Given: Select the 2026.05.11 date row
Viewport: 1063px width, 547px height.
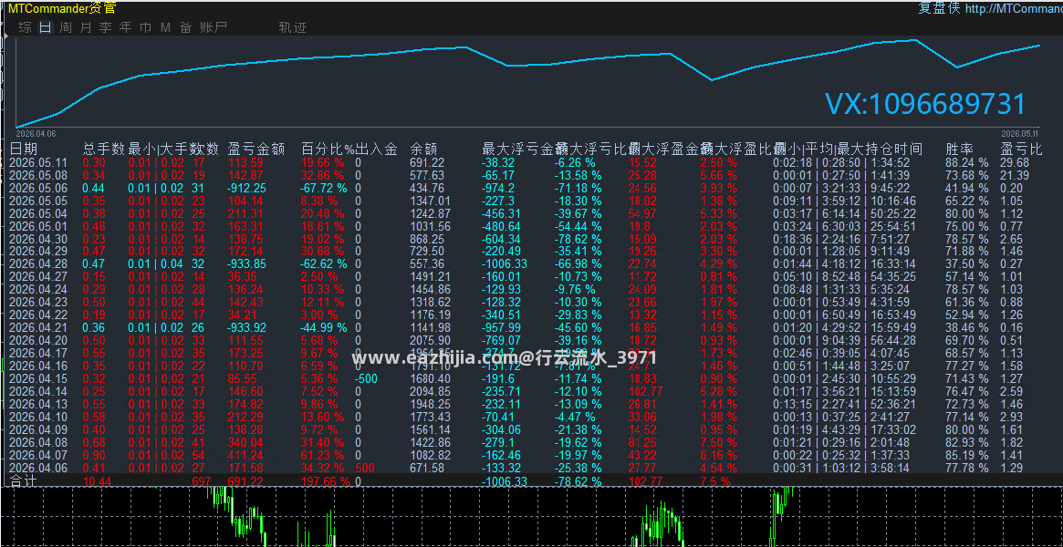Looking at the screenshot, I should click(x=38, y=162).
